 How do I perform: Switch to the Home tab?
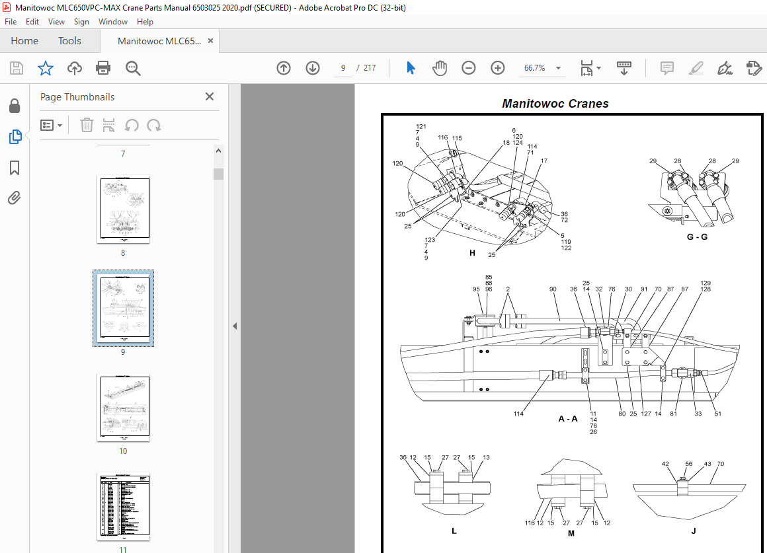pos(24,40)
